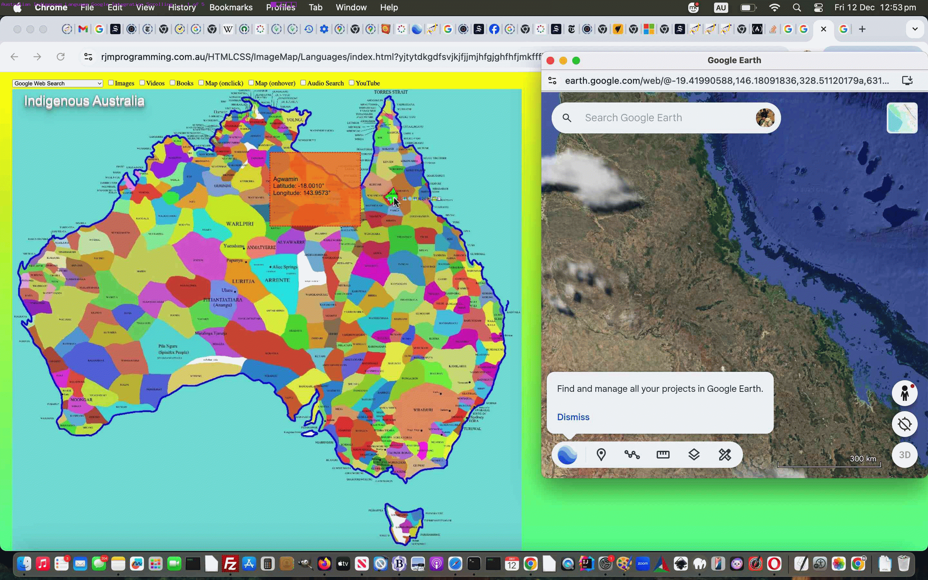Enable the Images checkbox
The height and width of the screenshot is (580, 928).
coord(111,82)
